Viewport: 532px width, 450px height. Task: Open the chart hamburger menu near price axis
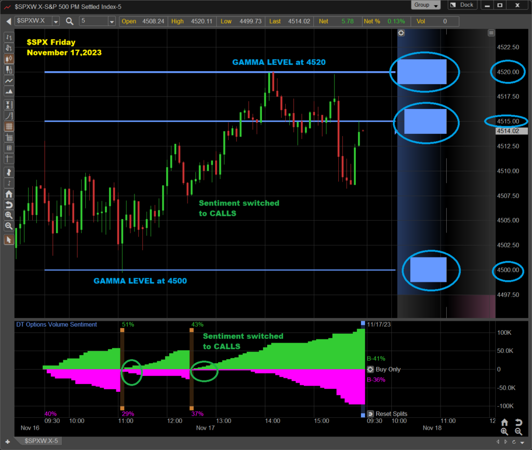pyautogui.click(x=491, y=33)
